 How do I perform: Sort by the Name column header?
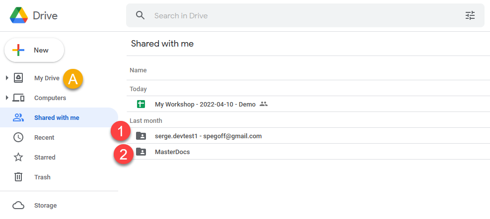[x=138, y=70]
